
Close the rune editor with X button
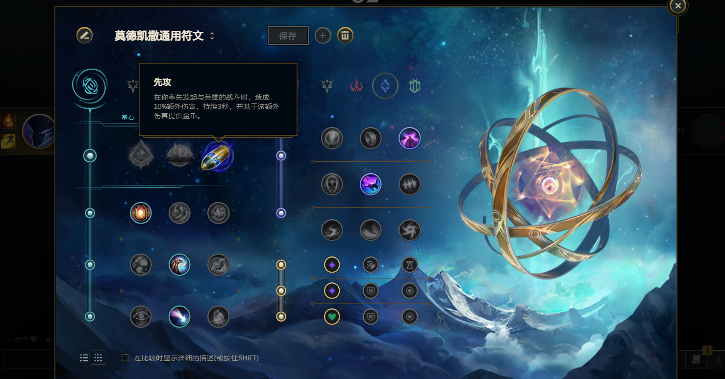coord(678,6)
